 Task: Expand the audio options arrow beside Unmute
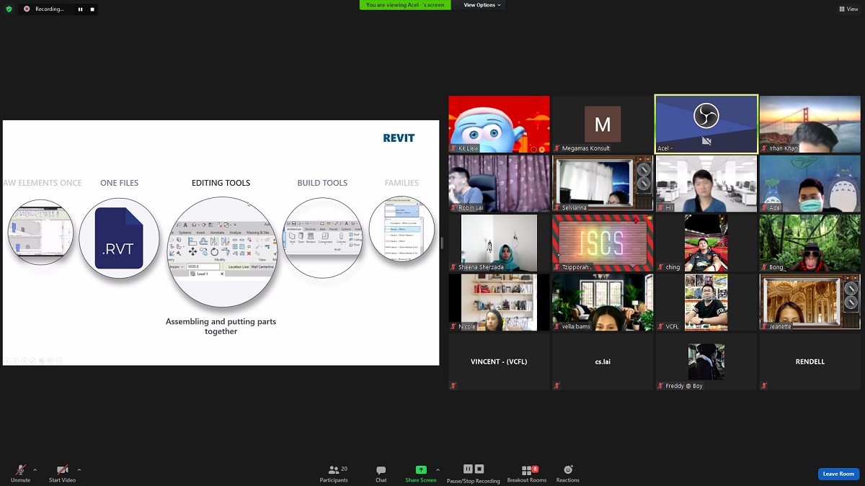pyautogui.click(x=35, y=470)
